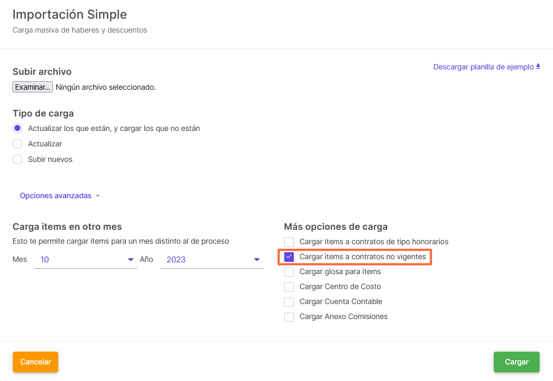Open the Año dropdown showing 2023

pyautogui.click(x=212, y=260)
